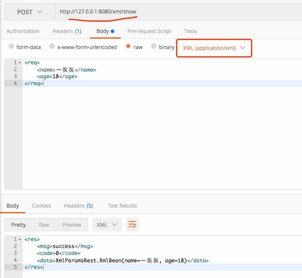The image size is (302, 278).
Task: Click the Raw response view button
Action: 44,225
